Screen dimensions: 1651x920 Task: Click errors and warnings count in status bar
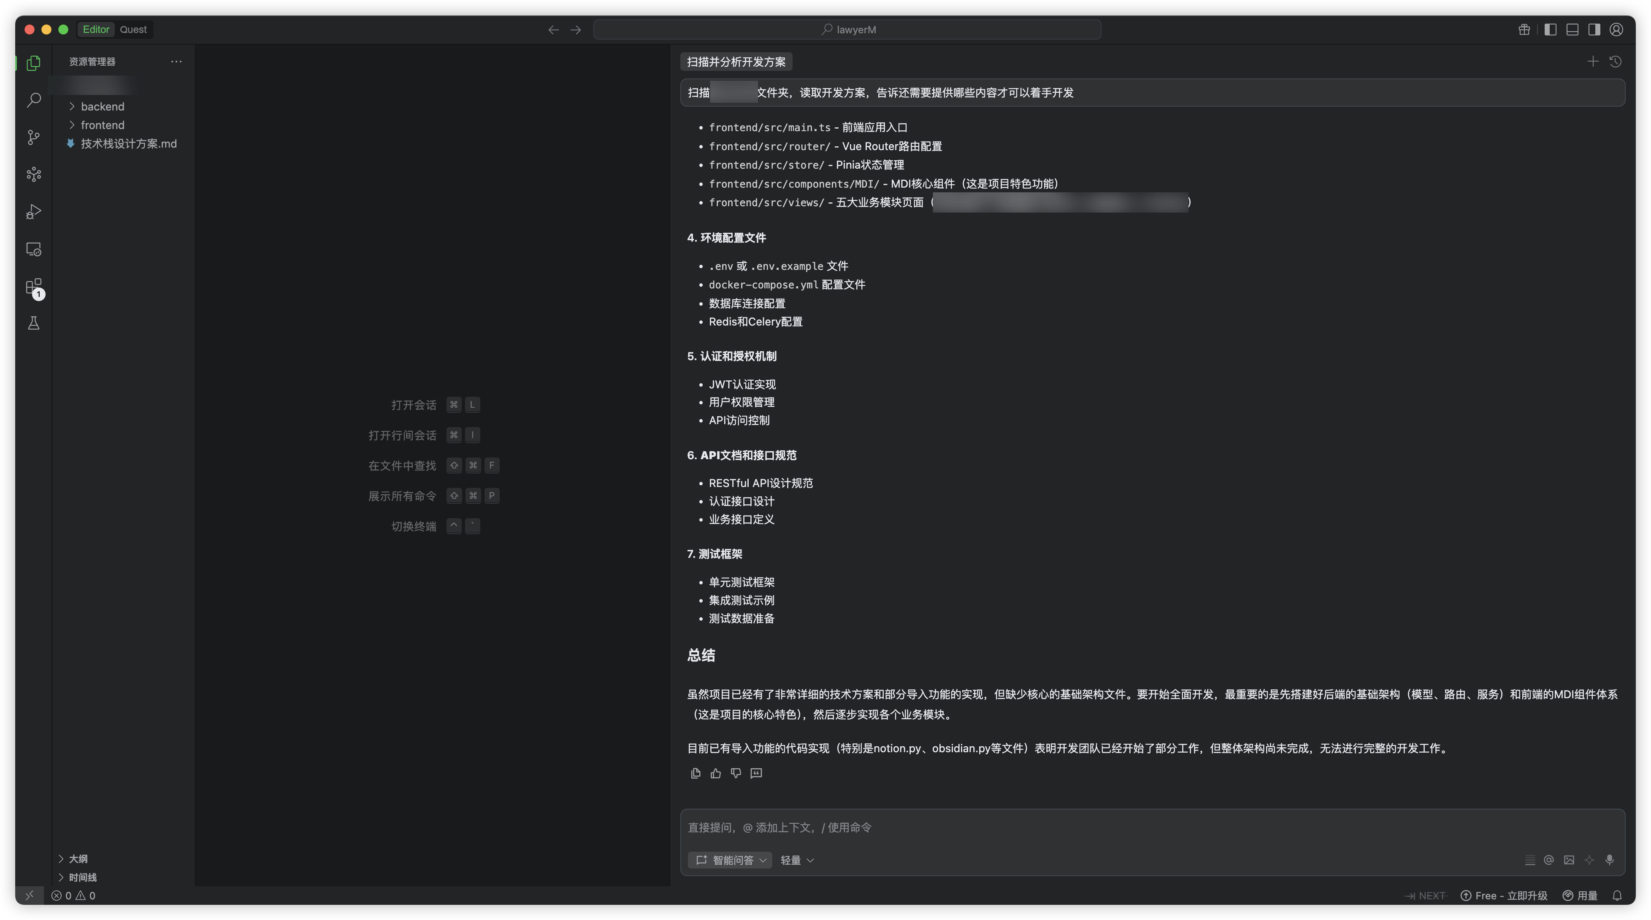[x=73, y=895]
